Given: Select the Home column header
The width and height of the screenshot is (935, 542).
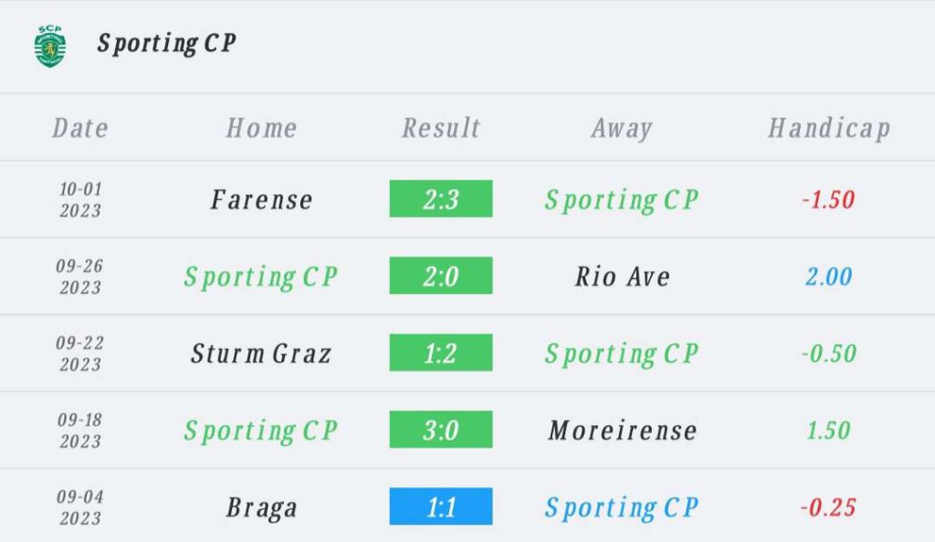Looking at the screenshot, I should pos(262,128).
